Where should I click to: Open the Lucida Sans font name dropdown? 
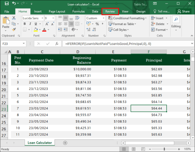click(x=42, y=18)
